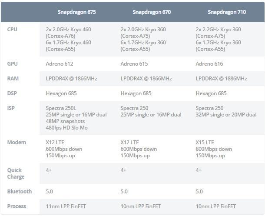Viewport: 265px width, 216px height.
Task: Click the Snapdragon 675 column header
Action: 77,12
